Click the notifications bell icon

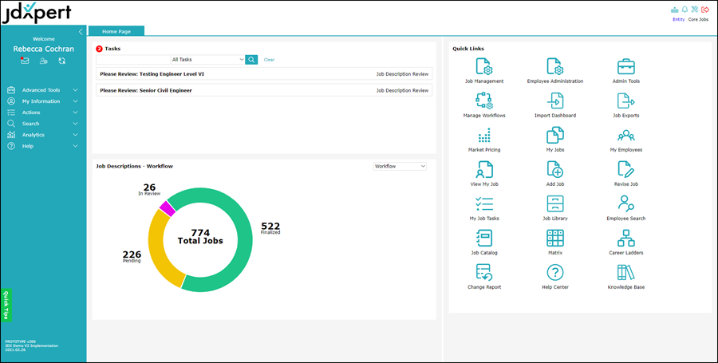684,10
